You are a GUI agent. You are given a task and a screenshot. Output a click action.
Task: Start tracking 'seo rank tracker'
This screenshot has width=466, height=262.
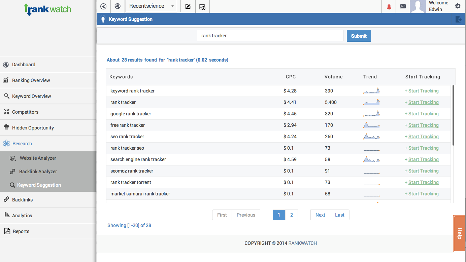click(x=423, y=137)
